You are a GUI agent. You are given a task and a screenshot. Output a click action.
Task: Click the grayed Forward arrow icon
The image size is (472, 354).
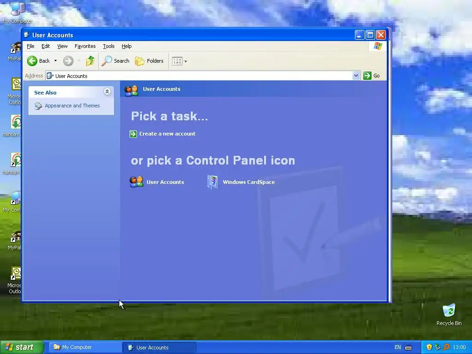[68, 61]
